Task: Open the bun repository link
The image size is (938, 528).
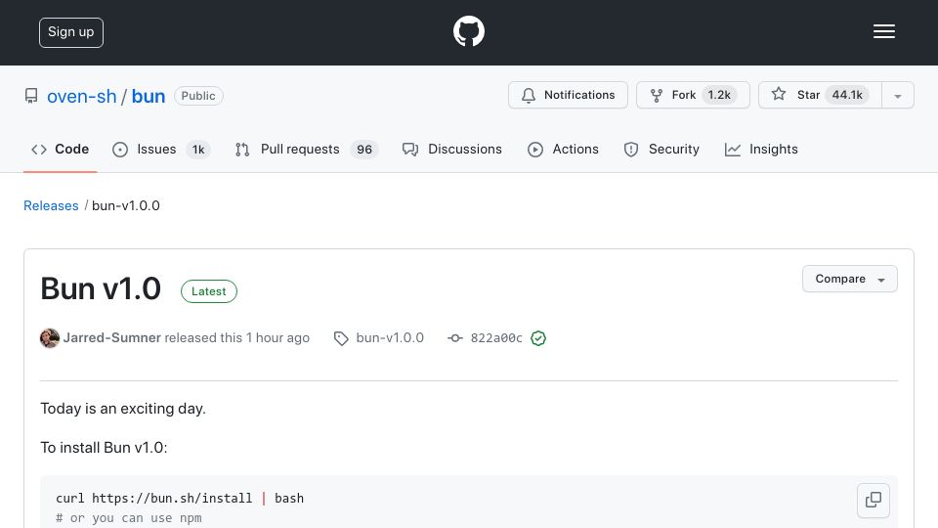Action: (149, 97)
